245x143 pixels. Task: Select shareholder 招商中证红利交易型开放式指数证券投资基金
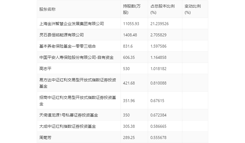point(78,101)
